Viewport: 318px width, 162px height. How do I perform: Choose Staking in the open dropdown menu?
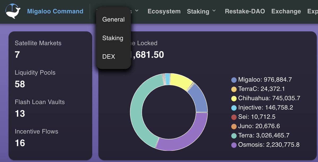(113, 38)
